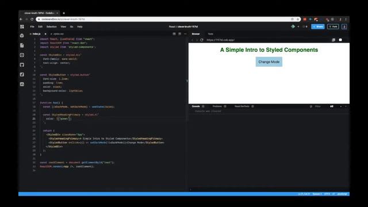Click line and column status indicator
Image resolution: width=368 pixels, height=207 pixels.
point(304,194)
